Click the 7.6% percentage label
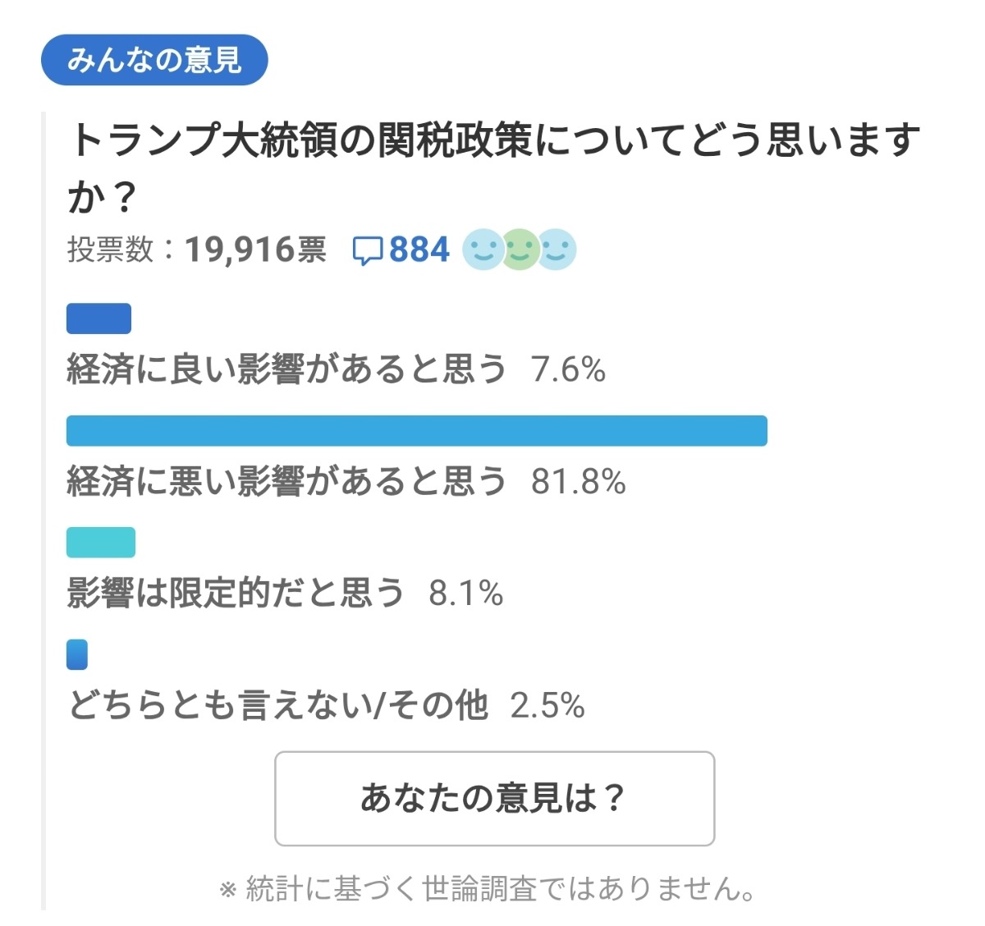This screenshot has height=926, width=985. (568, 371)
